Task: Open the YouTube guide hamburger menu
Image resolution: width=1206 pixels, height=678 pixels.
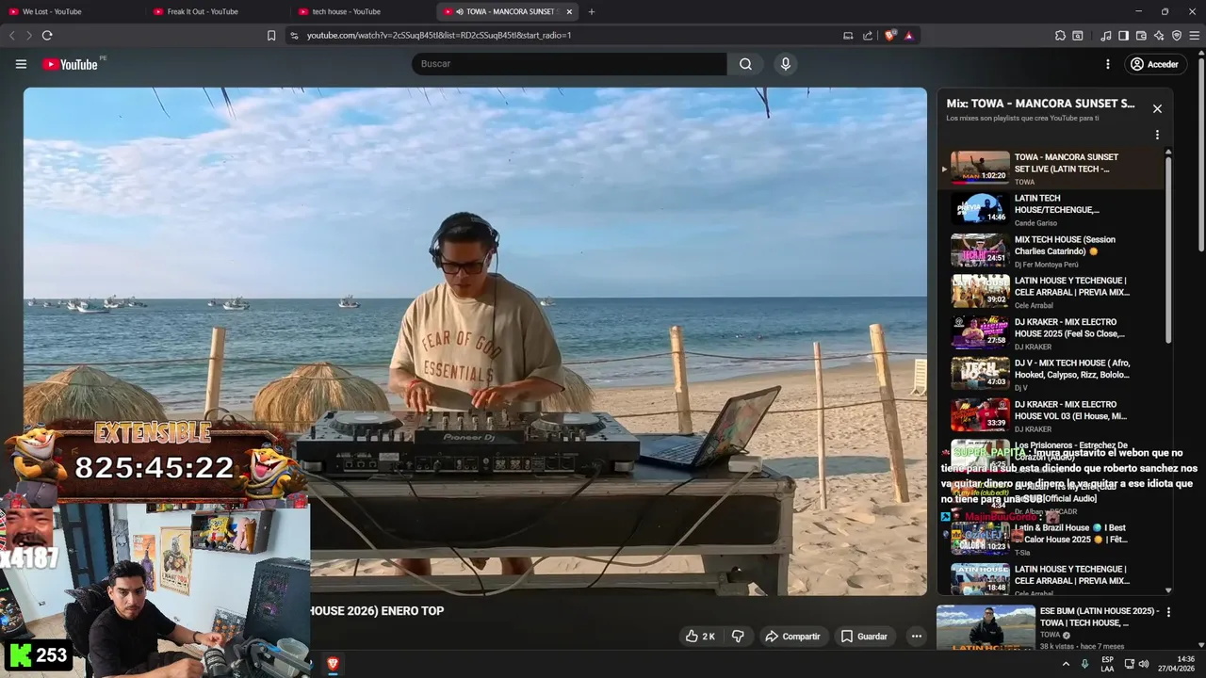Action: (x=21, y=64)
